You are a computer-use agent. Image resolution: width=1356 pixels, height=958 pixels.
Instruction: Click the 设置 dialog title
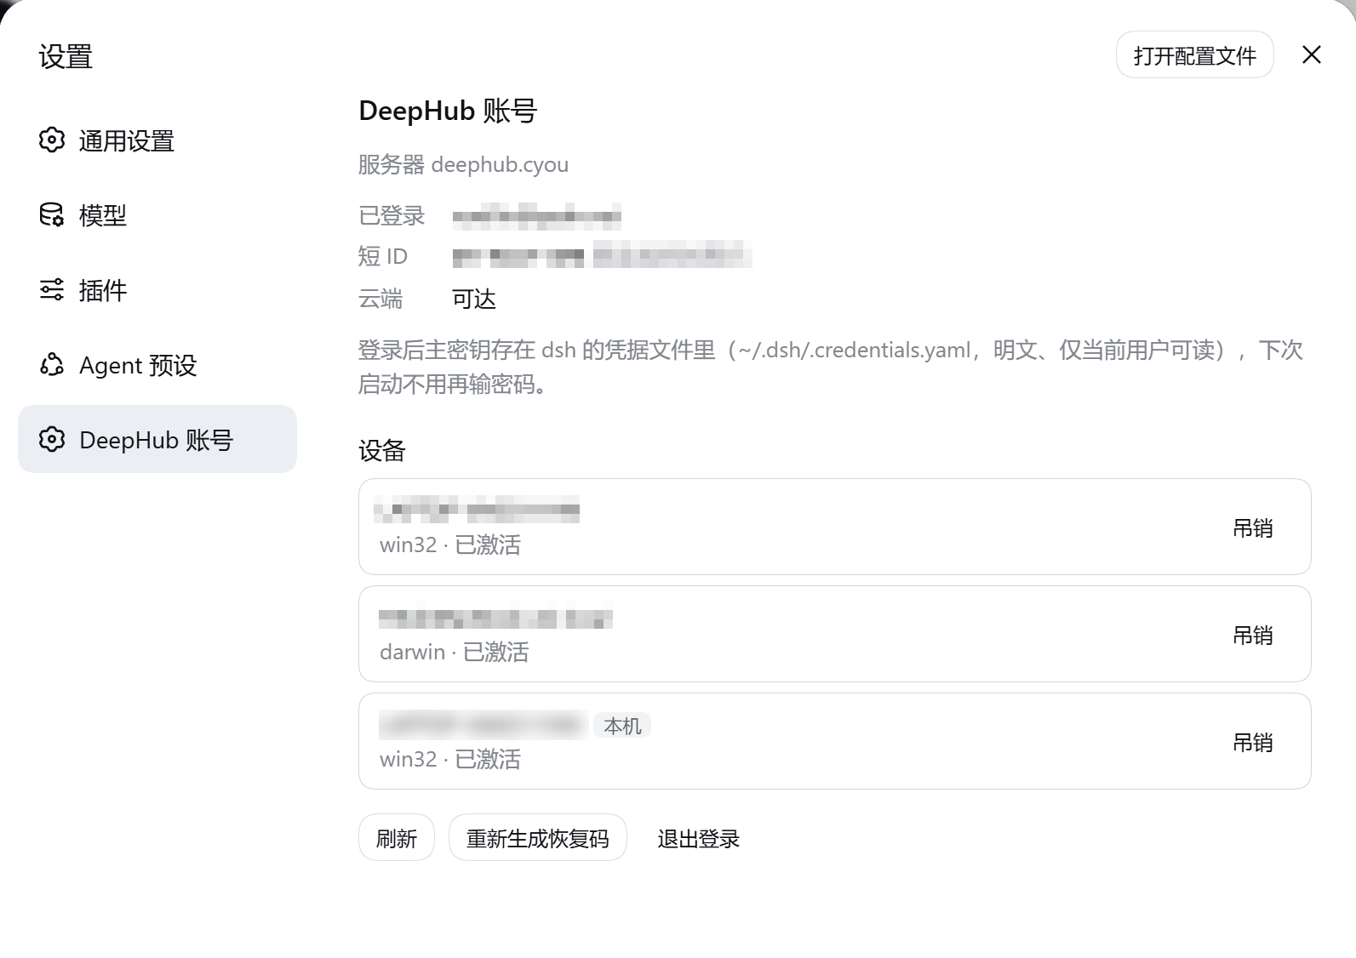[x=66, y=56]
